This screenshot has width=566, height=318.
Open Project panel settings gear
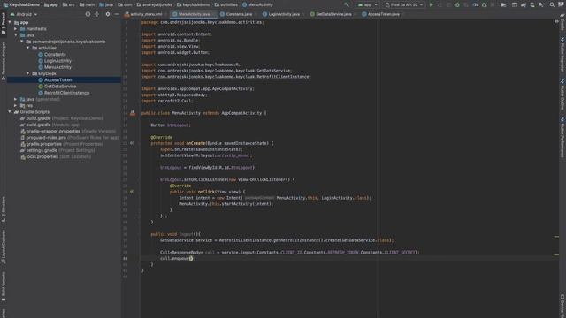(x=108, y=14)
